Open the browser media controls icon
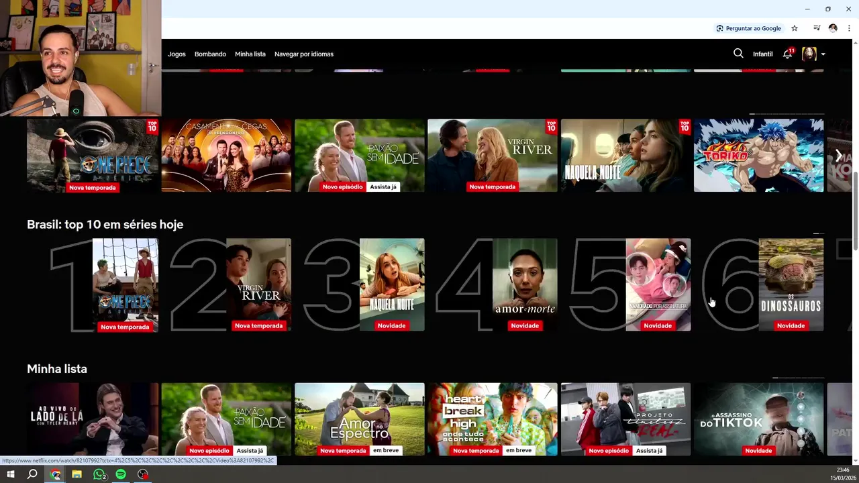 coord(817,28)
